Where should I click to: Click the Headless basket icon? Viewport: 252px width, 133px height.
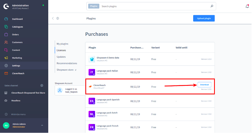[x=6, y=101]
